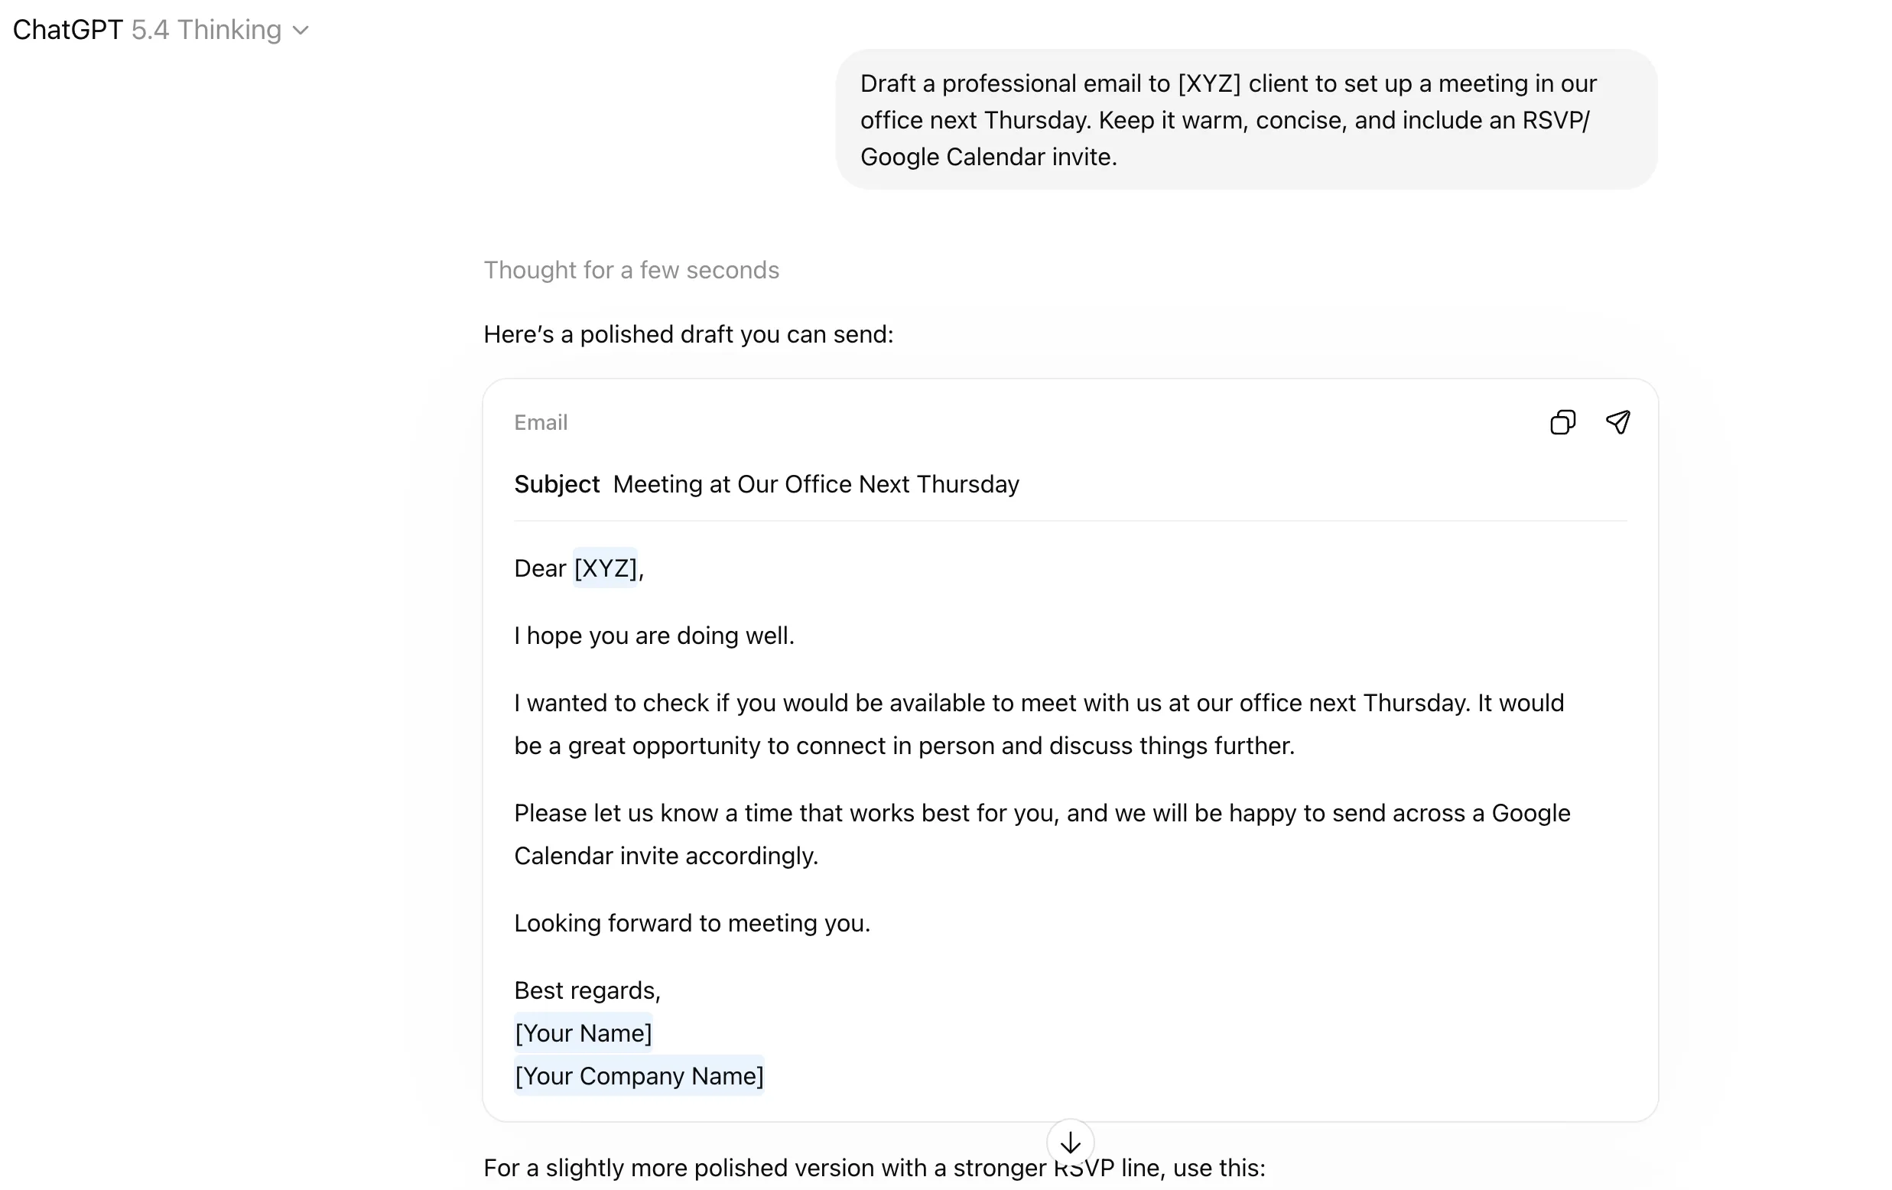
Task: Click the "5.4 Thinking" model name
Action: point(206,30)
